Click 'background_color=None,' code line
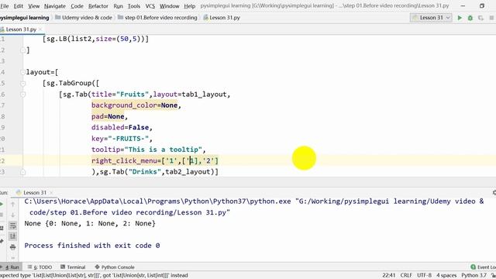This screenshot has width=496, height=279. click(x=136, y=105)
